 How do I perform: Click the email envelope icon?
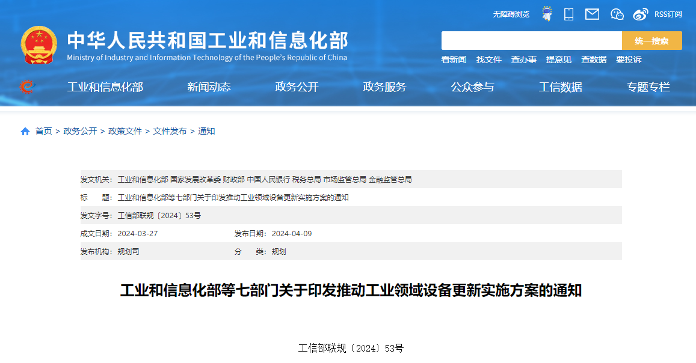pos(592,14)
